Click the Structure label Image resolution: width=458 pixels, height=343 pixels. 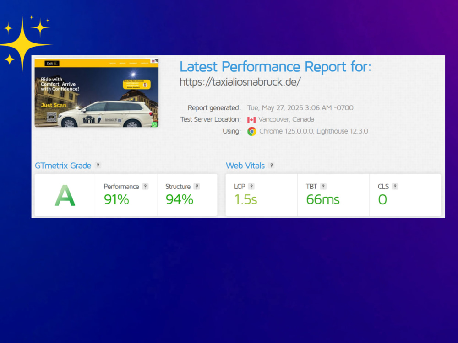(178, 187)
